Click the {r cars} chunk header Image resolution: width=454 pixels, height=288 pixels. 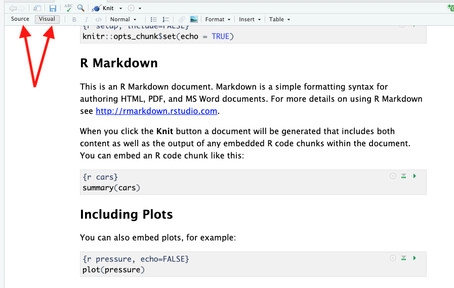100,177
